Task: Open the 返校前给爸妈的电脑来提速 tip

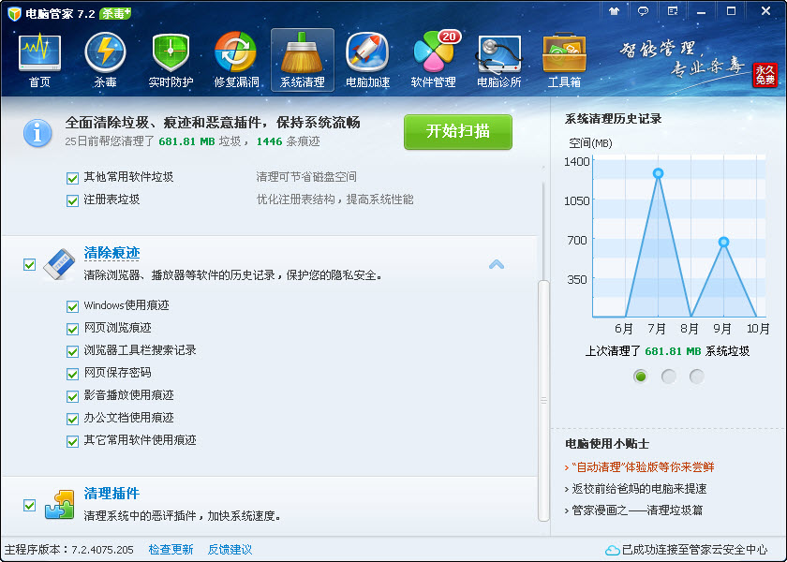Action: pos(639,489)
